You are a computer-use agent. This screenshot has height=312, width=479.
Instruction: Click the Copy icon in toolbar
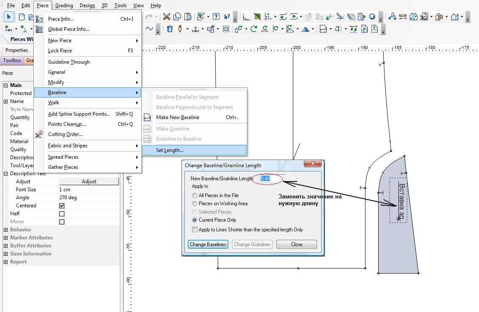pyautogui.click(x=177, y=17)
